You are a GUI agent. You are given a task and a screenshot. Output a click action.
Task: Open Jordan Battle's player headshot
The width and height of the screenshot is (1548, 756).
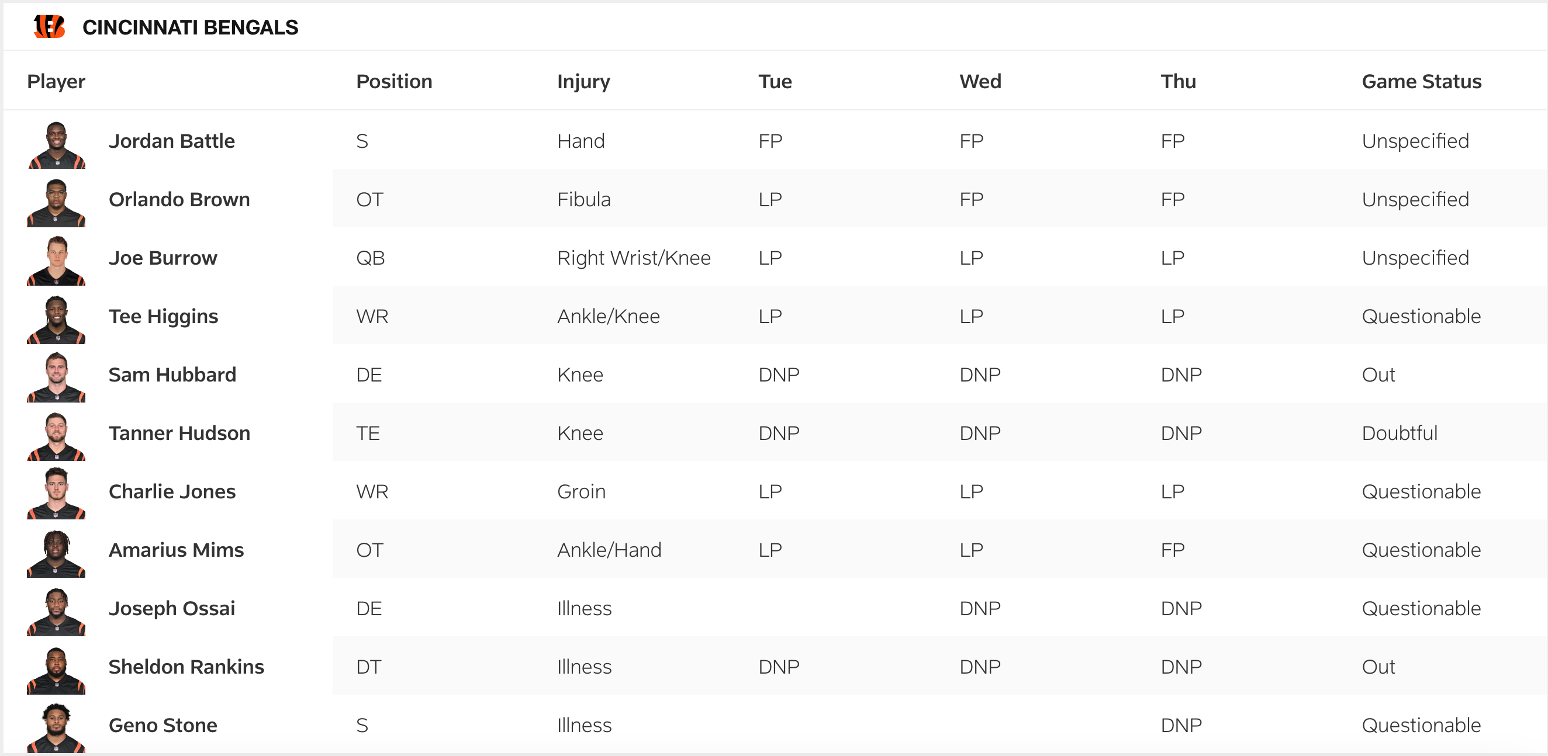56,144
